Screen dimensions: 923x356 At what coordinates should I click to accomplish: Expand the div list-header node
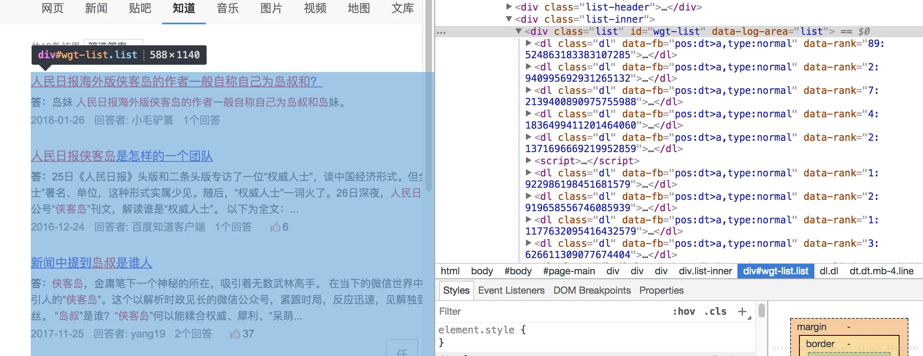click(509, 6)
